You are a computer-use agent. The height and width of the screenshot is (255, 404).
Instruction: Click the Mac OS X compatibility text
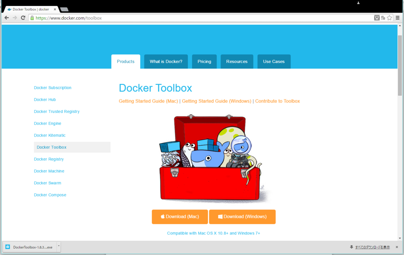[213, 233]
